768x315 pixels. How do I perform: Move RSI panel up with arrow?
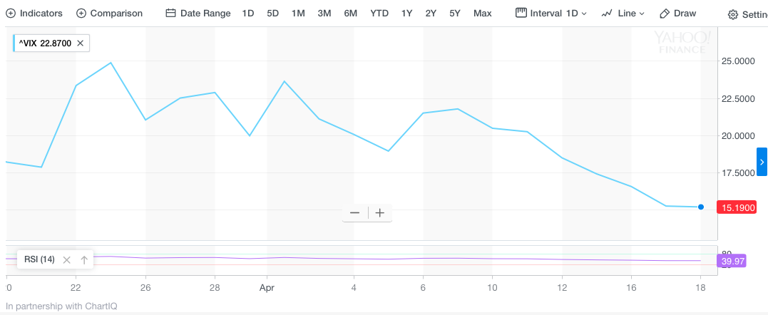point(84,260)
